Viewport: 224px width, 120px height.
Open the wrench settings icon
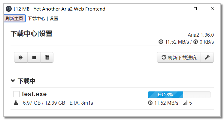(x=207, y=57)
